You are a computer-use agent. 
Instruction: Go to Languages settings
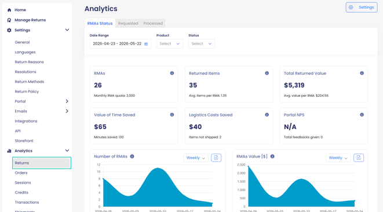pos(25,52)
